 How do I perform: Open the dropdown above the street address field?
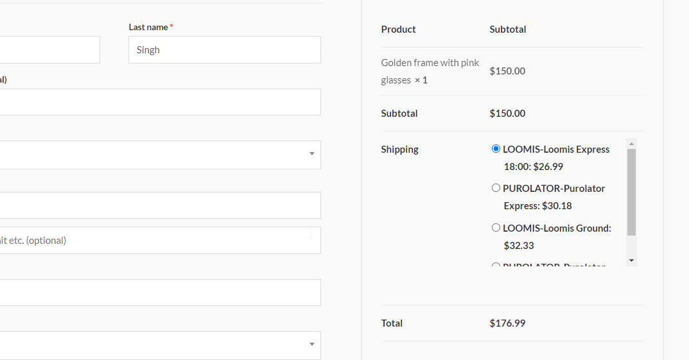click(x=161, y=155)
